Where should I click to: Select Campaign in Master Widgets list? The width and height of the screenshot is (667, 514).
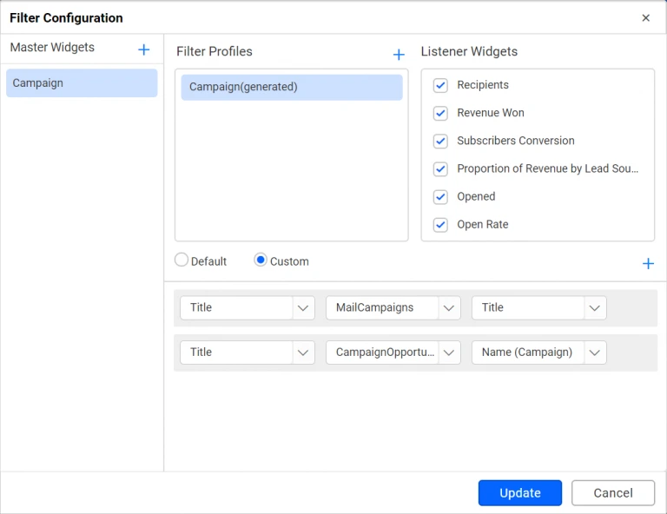(82, 83)
